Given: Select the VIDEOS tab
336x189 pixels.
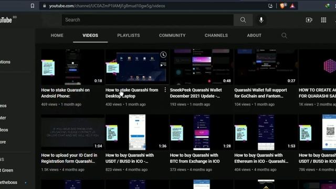Looking at the screenshot, I should tap(90, 35).
